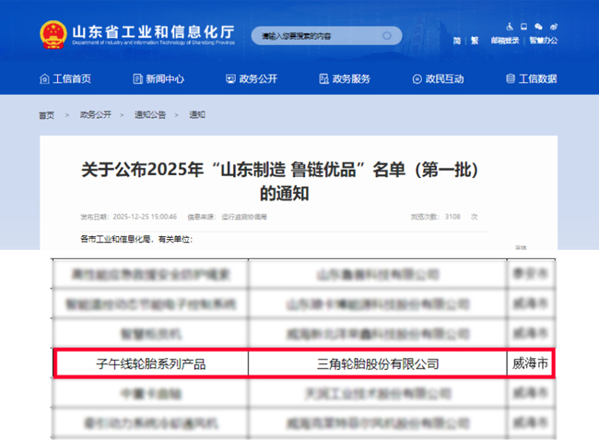The height and width of the screenshot is (440, 599).
Task: Click the national emblem logo
Action: (53, 35)
